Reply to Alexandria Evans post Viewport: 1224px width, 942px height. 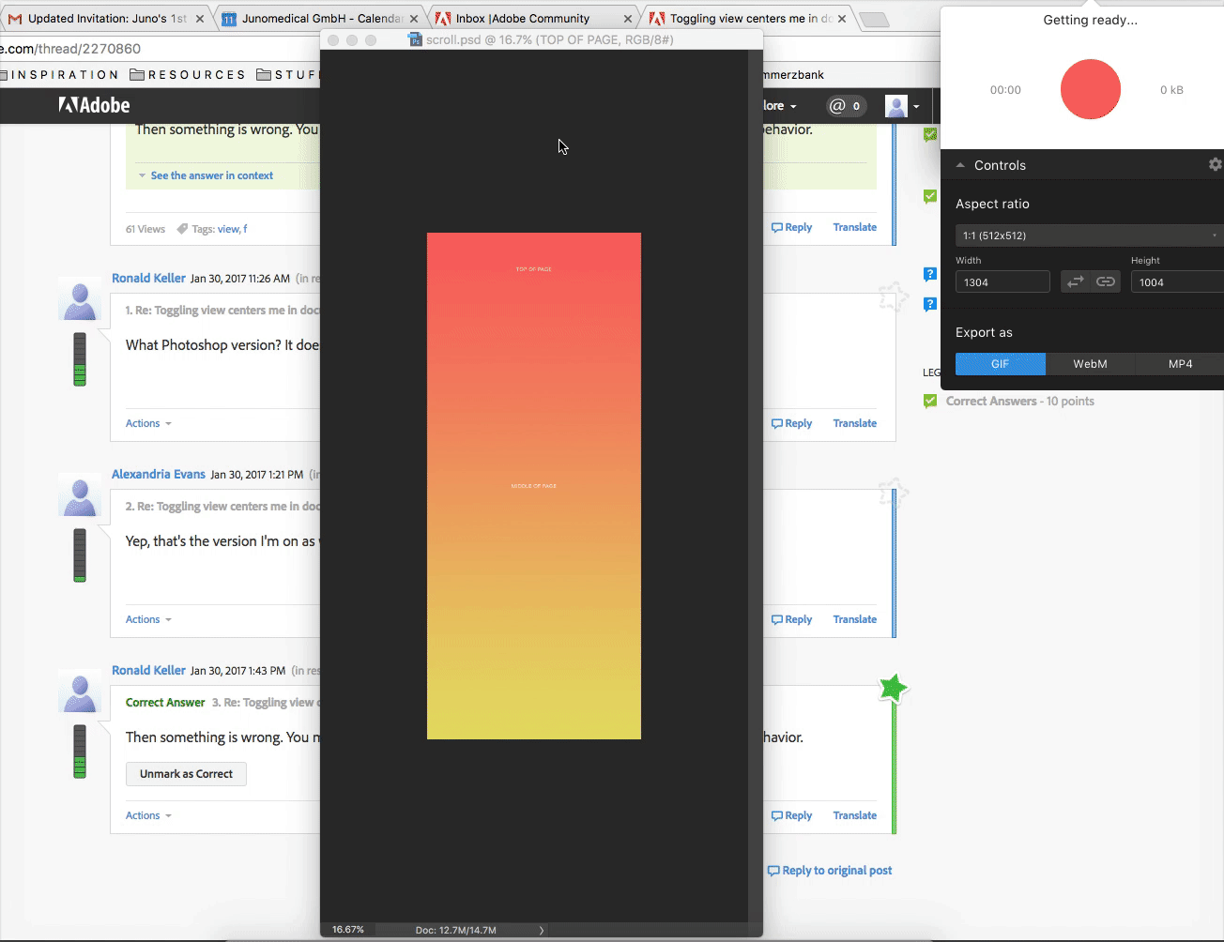[x=791, y=619]
